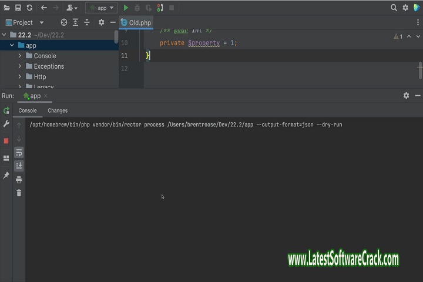Expand the Exceptions folder
423x282 pixels.
tap(20, 66)
